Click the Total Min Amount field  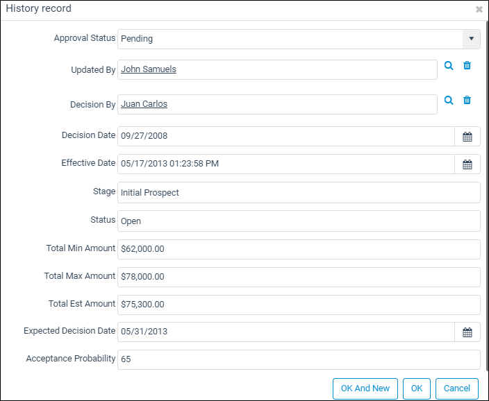point(299,249)
